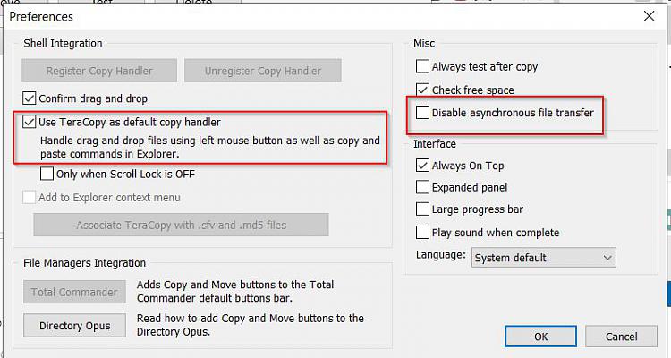Toggle Confirm drag and drop checkbox
The image size is (671, 358).
pyautogui.click(x=30, y=98)
